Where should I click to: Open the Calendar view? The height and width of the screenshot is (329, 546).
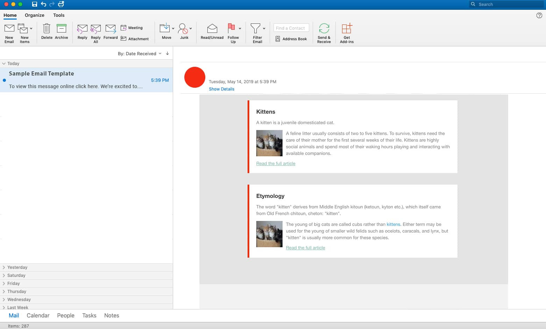[38, 315]
